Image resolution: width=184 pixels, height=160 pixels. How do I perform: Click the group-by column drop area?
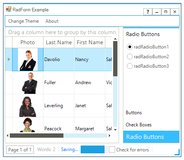(x=62, y=32)
